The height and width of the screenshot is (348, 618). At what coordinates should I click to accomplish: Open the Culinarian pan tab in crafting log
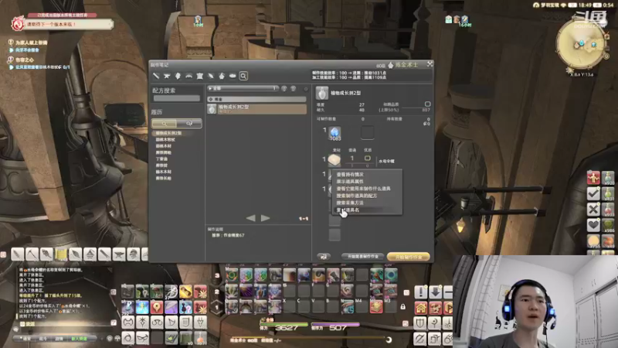(233, 76)
